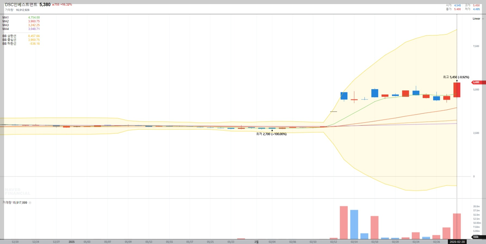Click the 최저 2,700 (+100.00%) annotation
The image size is (486, 244).
tap(271, 134)
